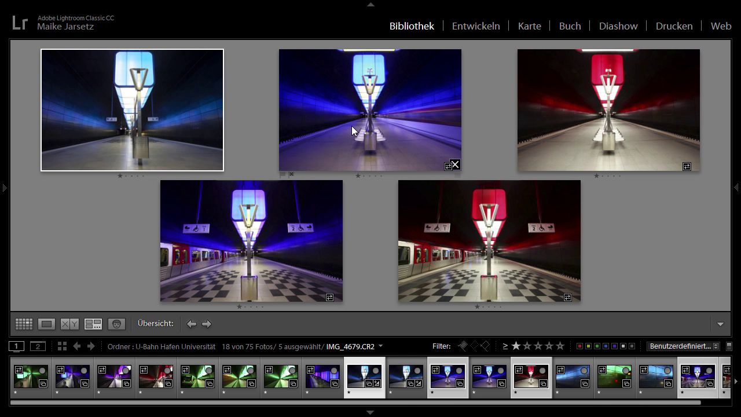Open main window display button 1
This screenshot has height=417, width=741.
(x=17, y=346)
